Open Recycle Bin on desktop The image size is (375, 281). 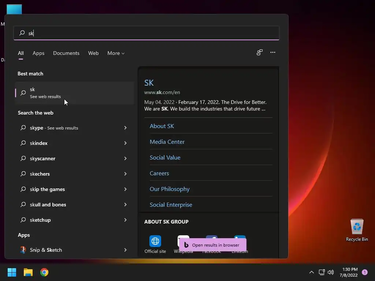pos(357,230)
